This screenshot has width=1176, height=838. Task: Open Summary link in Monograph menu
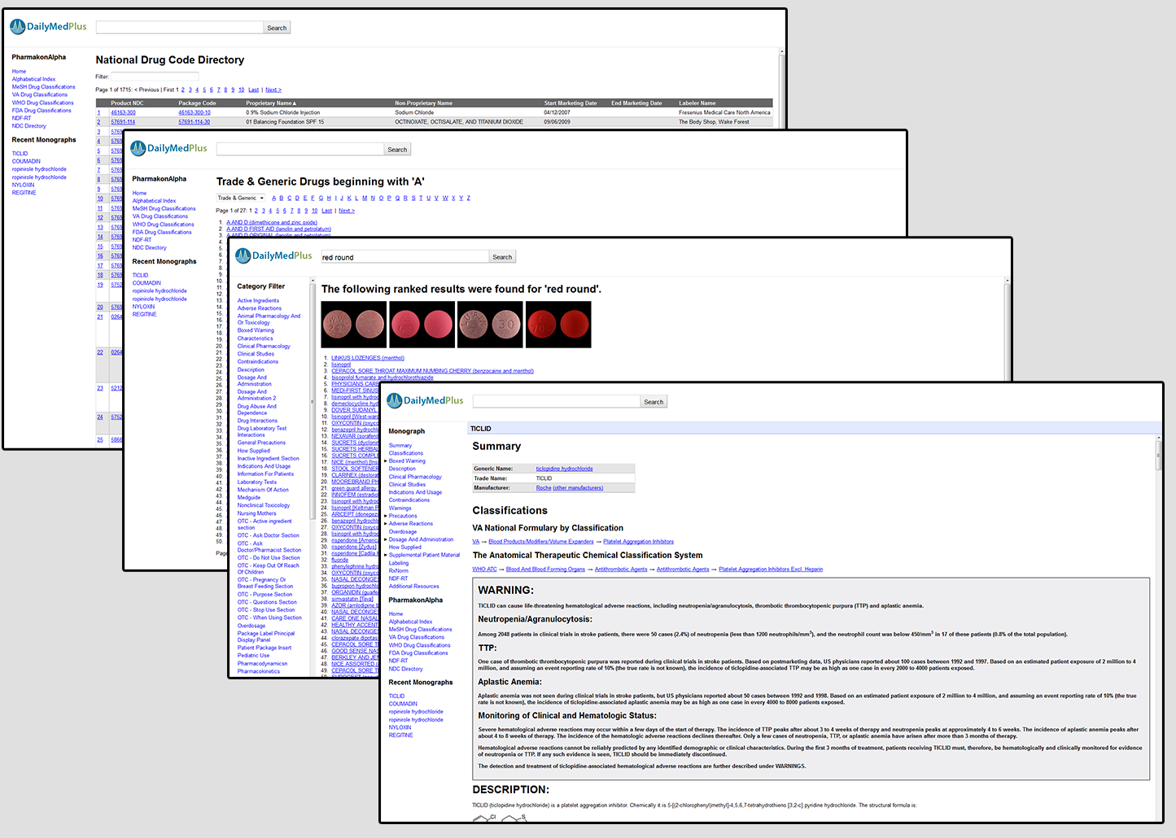tap(400, 446)
